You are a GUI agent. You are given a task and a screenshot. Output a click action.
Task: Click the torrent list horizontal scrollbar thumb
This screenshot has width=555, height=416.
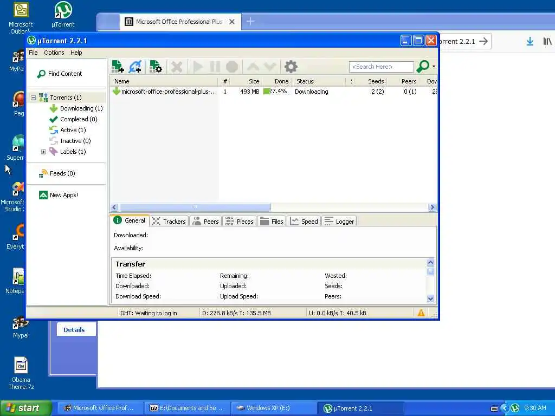click(195, 207)
